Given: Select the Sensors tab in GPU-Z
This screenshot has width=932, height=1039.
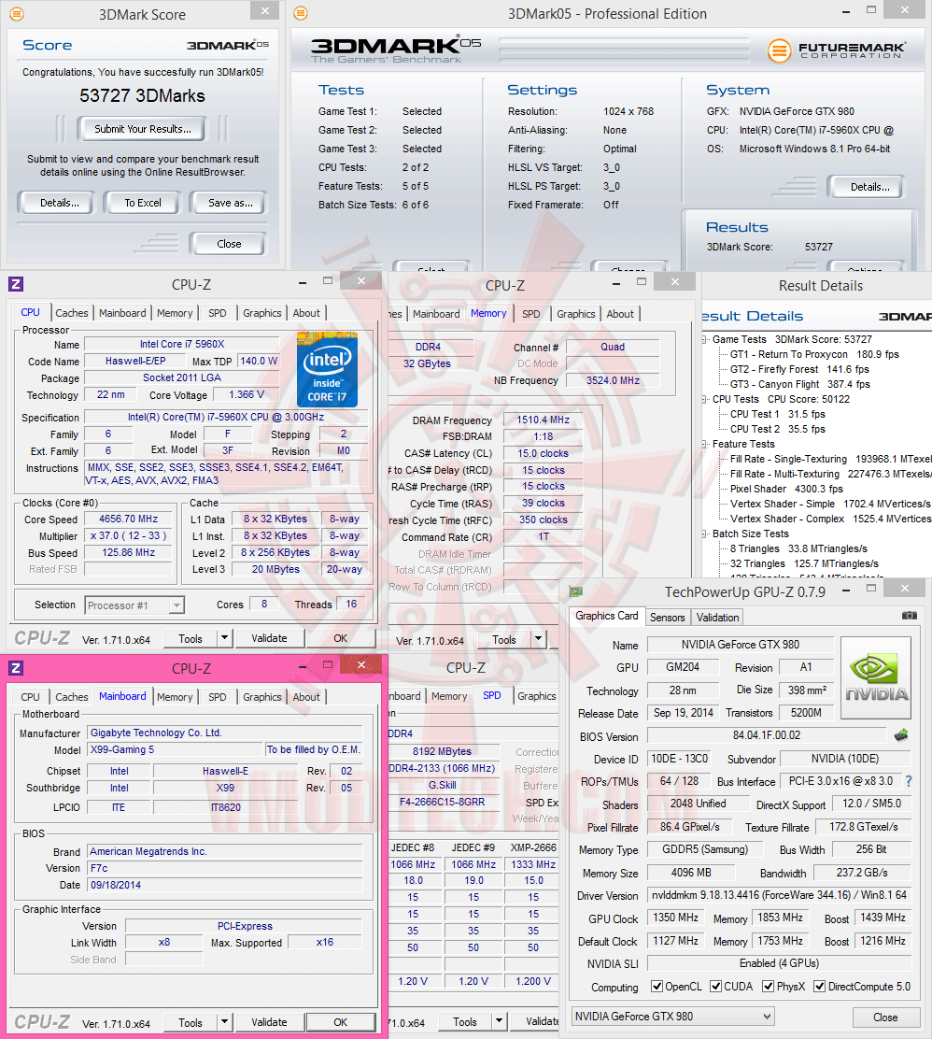Looking at the screenshot, I should tap(667, 617).
